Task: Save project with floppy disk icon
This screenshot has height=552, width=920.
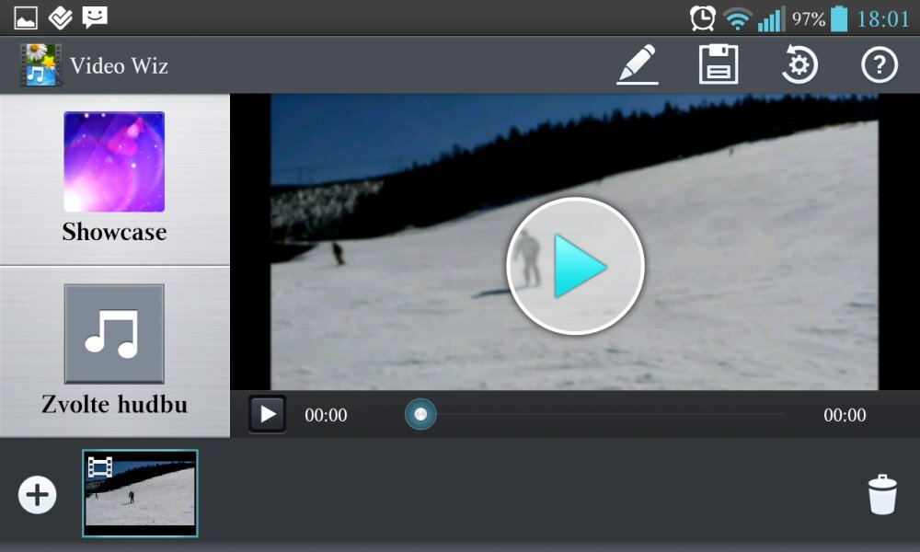Action: coord(719,65)
